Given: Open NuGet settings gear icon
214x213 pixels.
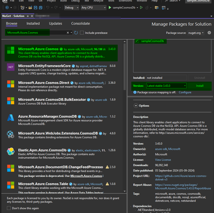Looking at the screenshot, I should coord(209,33).
